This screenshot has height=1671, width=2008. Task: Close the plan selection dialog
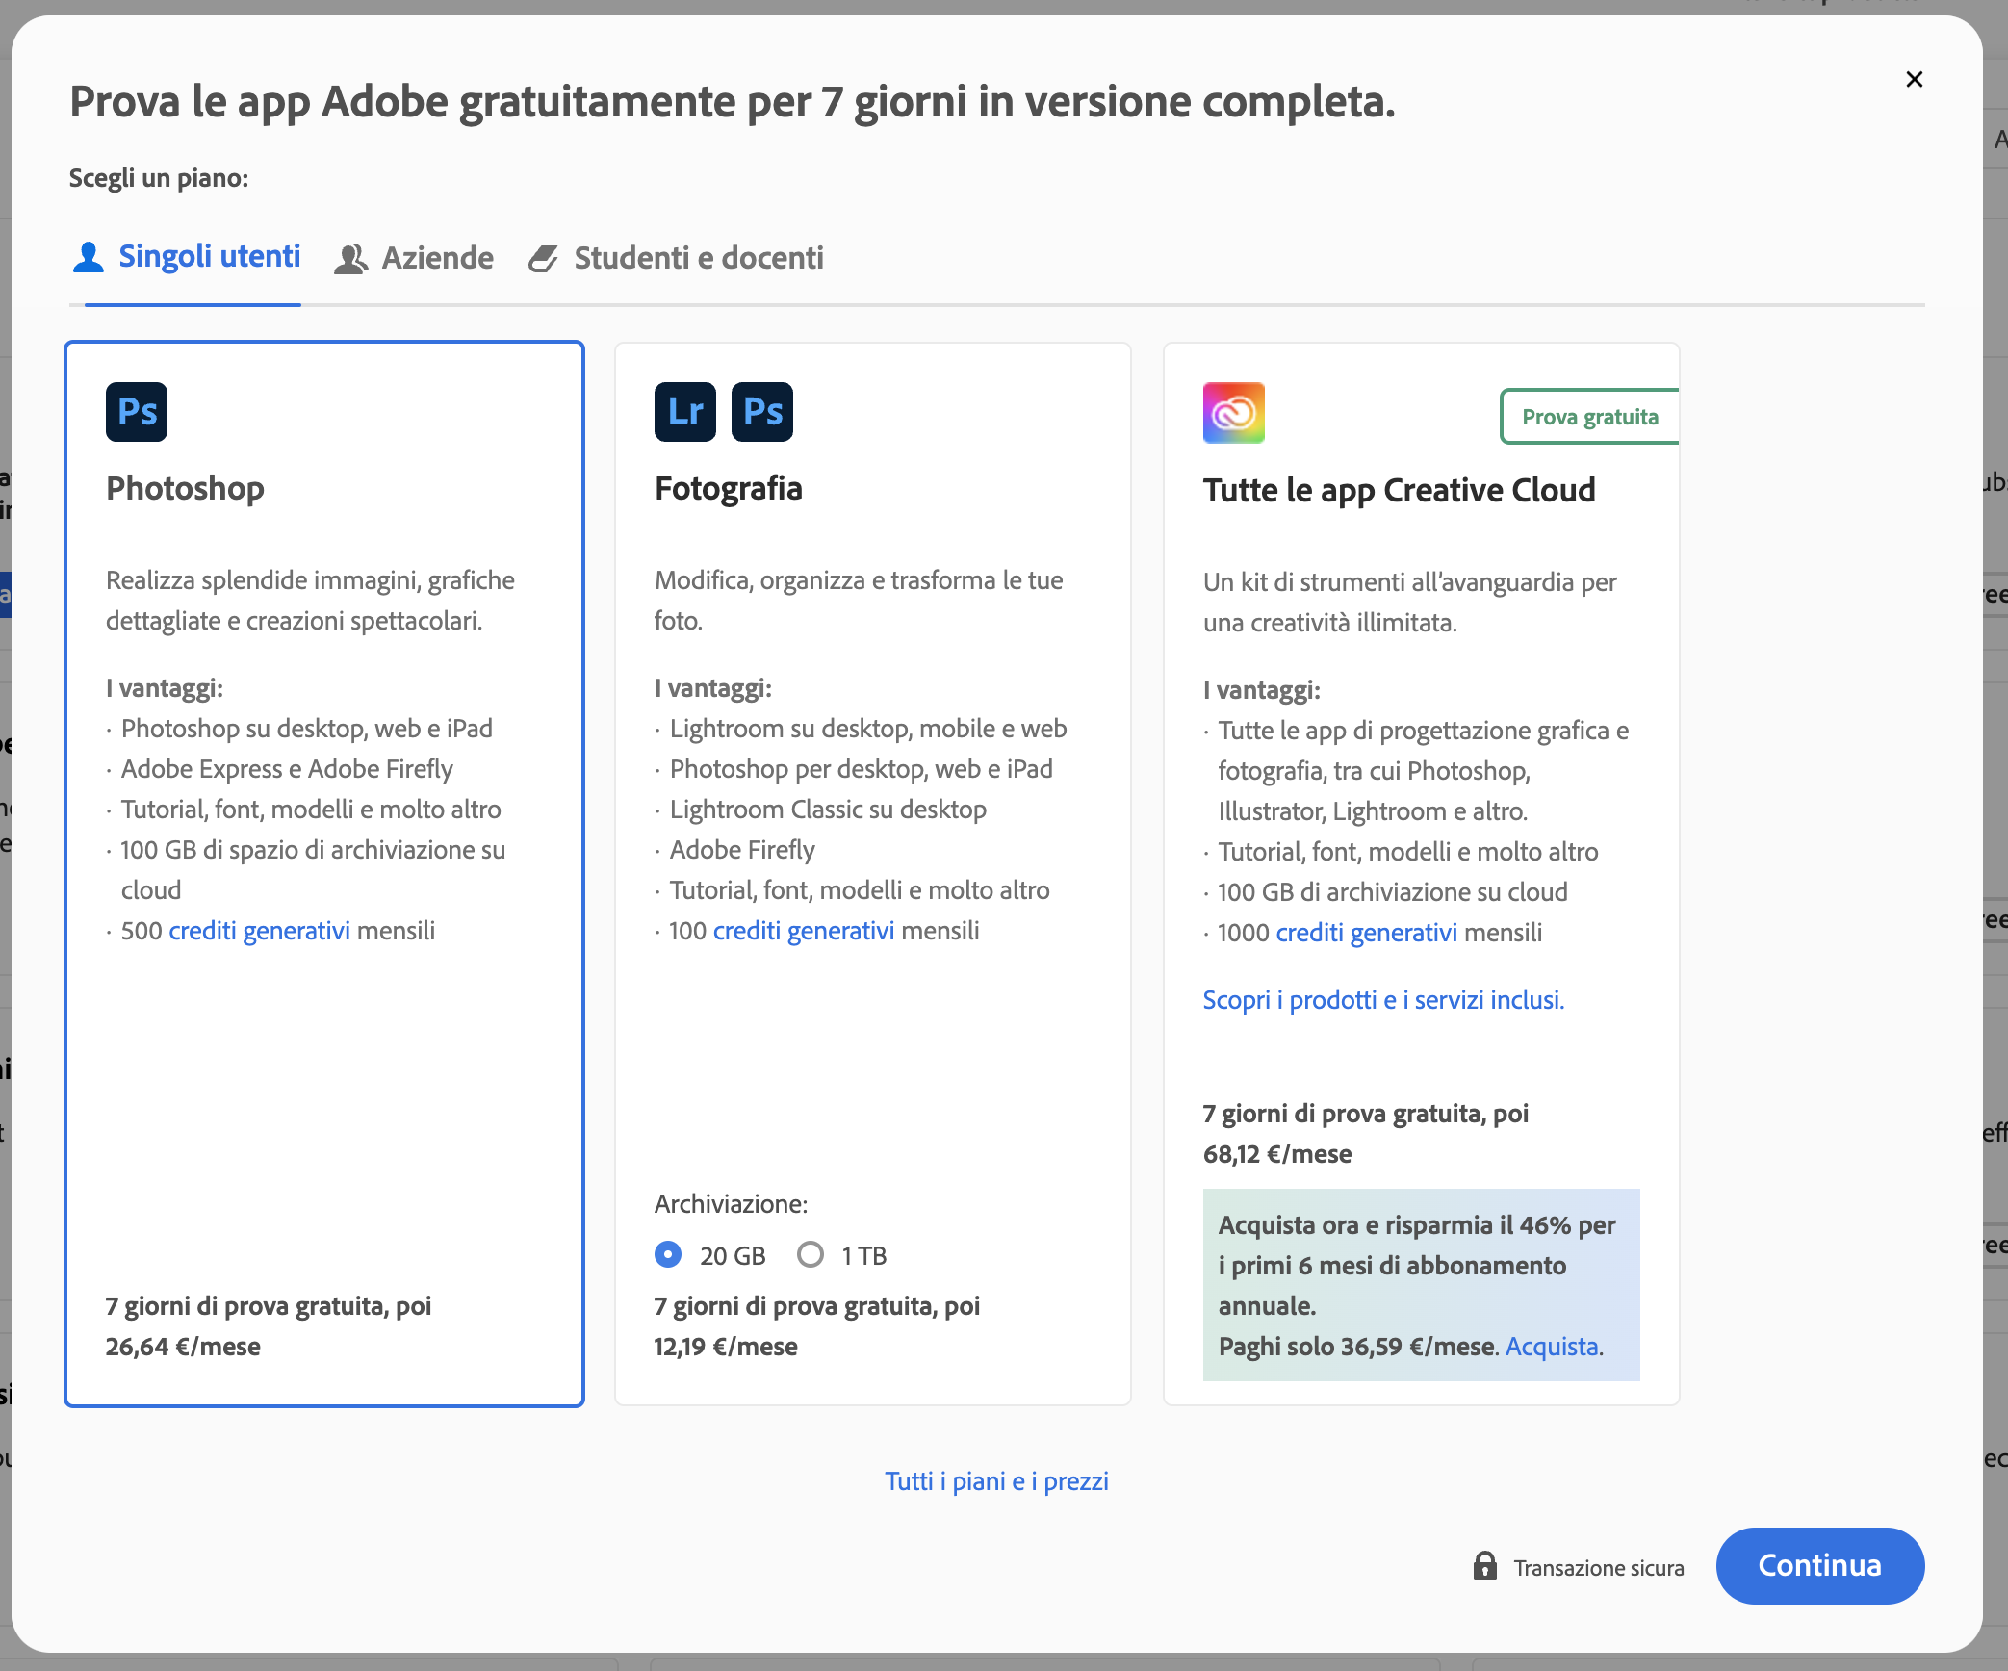coord(1914,79)
